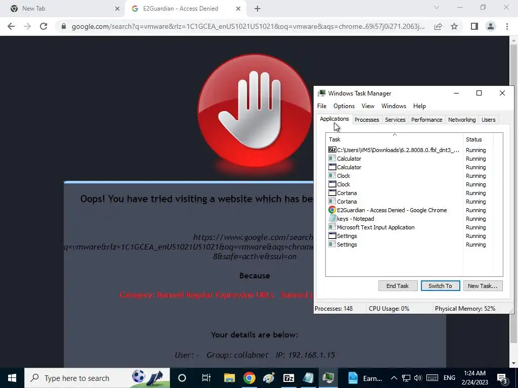Open Task Manager Windows menu

(x=394, y=106)
